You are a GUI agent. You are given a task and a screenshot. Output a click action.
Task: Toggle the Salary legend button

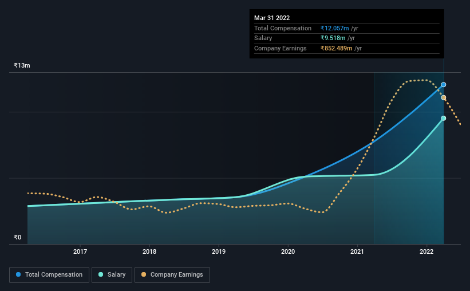112,275
